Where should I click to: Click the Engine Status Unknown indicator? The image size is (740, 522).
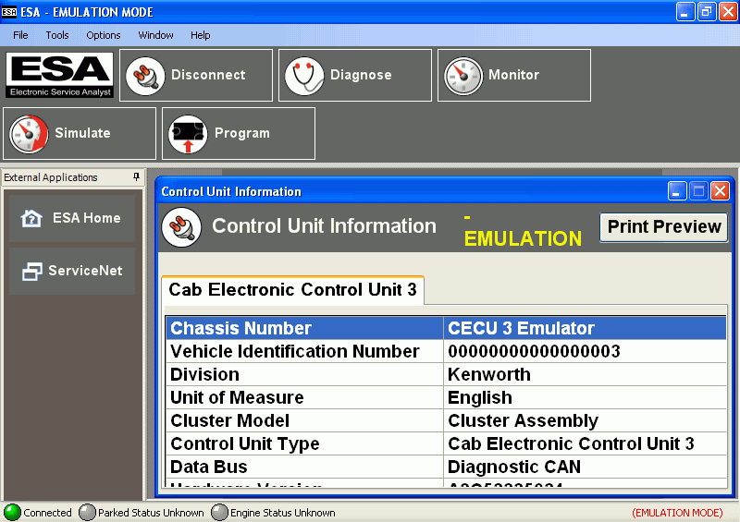pyautogui.click(x=219, y=512)
